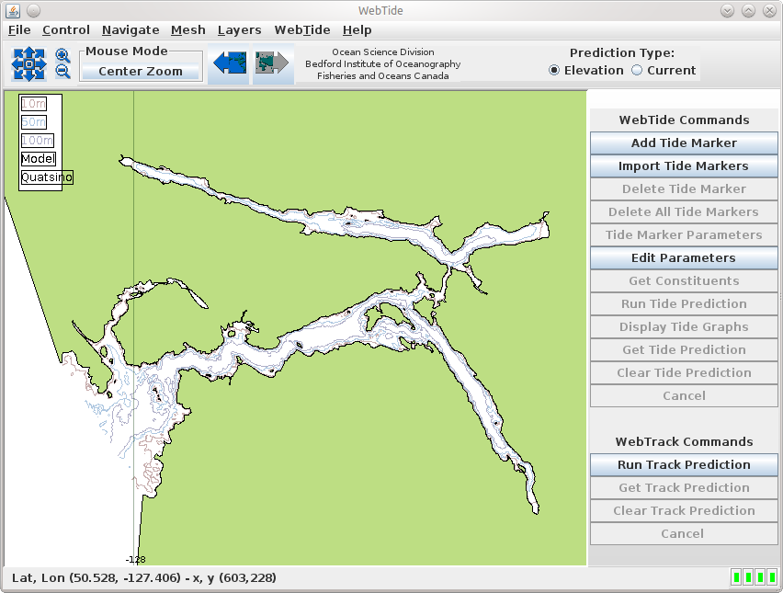Toggle the Quatsino layer label in legend
Viewport: 783px width, 593px height.
point(46,177)
